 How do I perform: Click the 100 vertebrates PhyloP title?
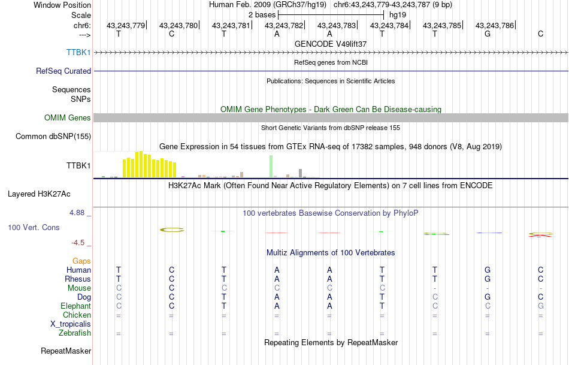tap(331, 213)
